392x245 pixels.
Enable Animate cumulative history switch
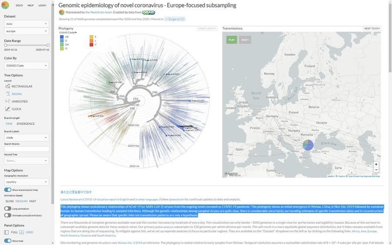coord(7,215)
